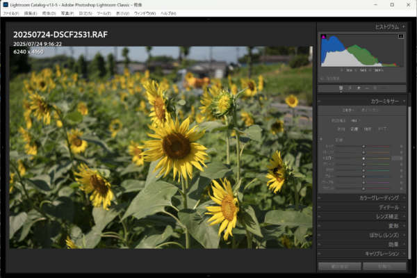Screen dimensions: 417x278
Task: Toggle the shadow clipping indicator in histogram
Action: pyautogui.click(x=324, y=37)
